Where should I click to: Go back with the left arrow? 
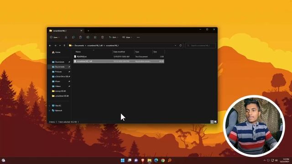[x=50, y=46]
